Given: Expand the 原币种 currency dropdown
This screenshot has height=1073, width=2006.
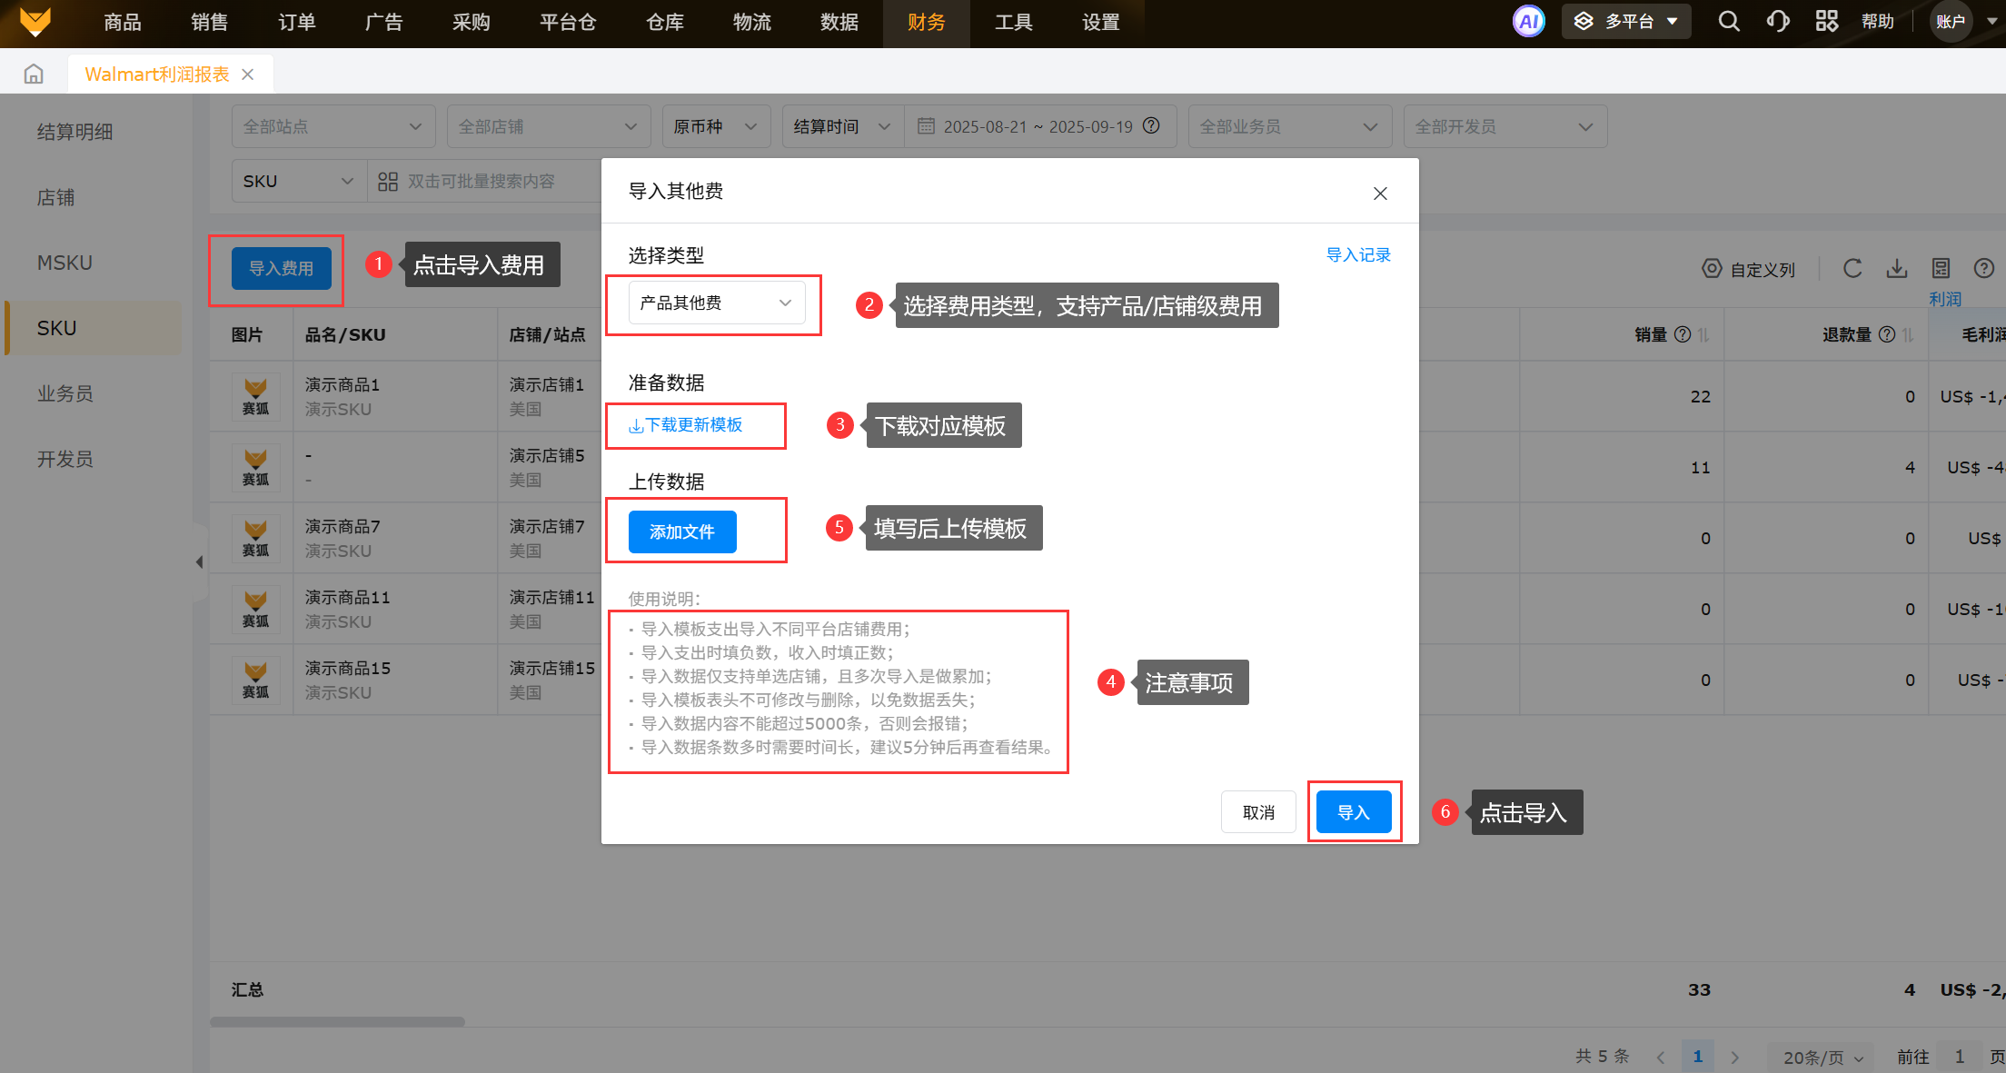Looking at the screenshot, I should point(716,127).
